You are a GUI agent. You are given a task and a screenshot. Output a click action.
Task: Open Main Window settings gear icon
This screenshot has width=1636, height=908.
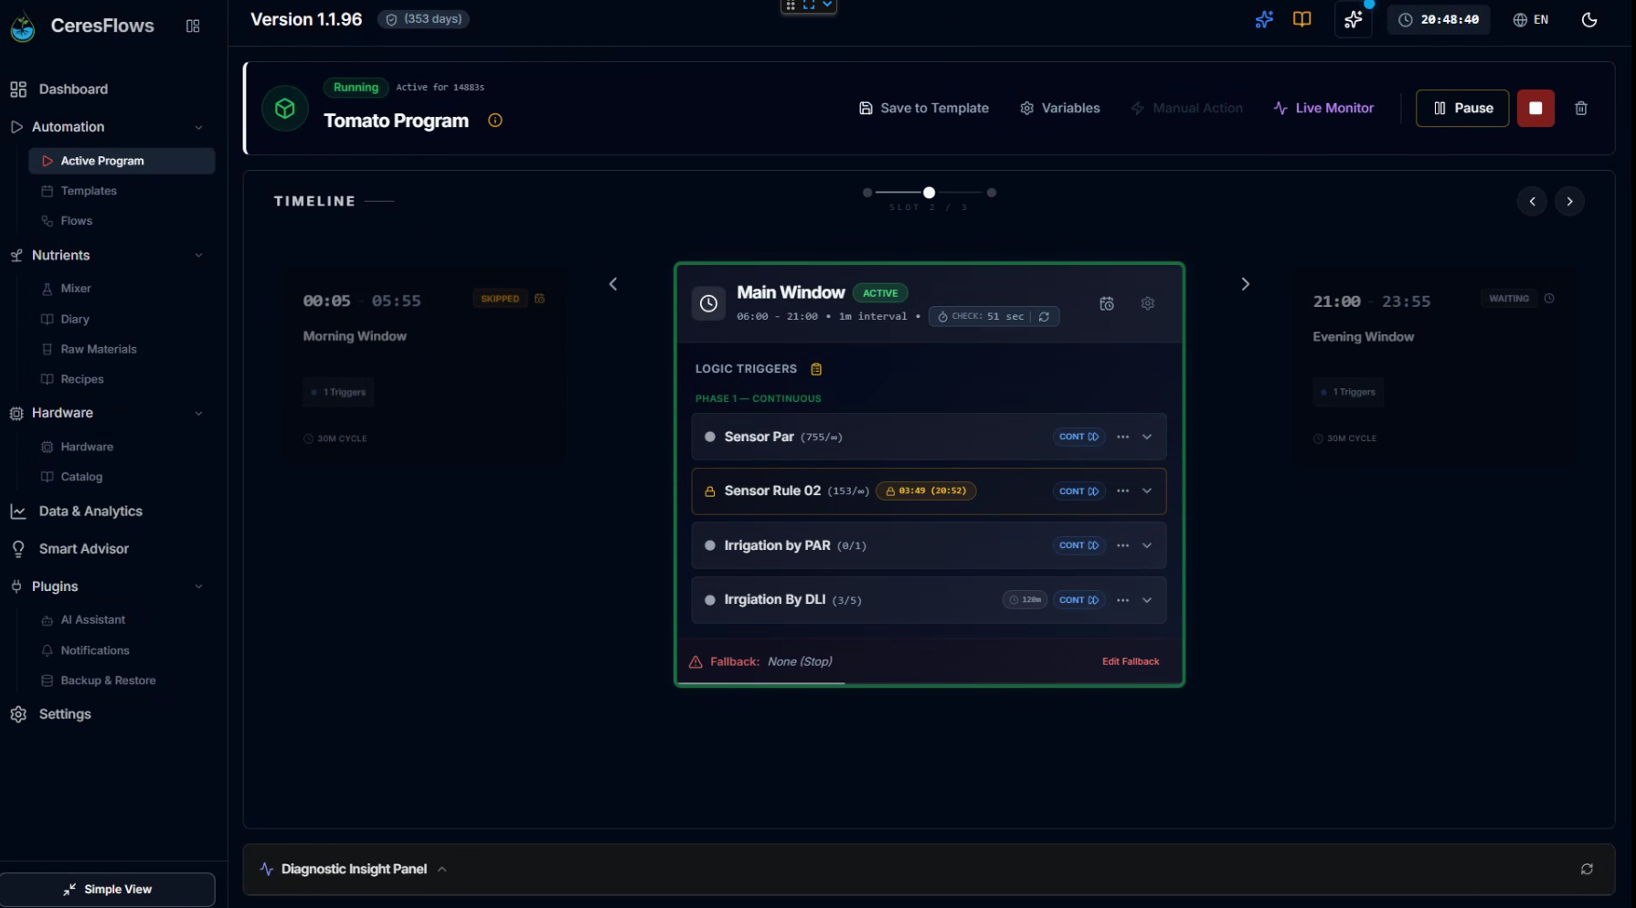pyautogui.click(x=1148, y=303)
